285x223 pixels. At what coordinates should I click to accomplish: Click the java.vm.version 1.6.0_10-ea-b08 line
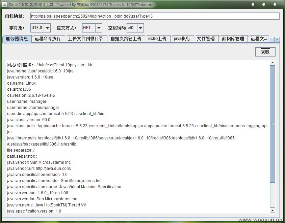[x=37, y=193]
